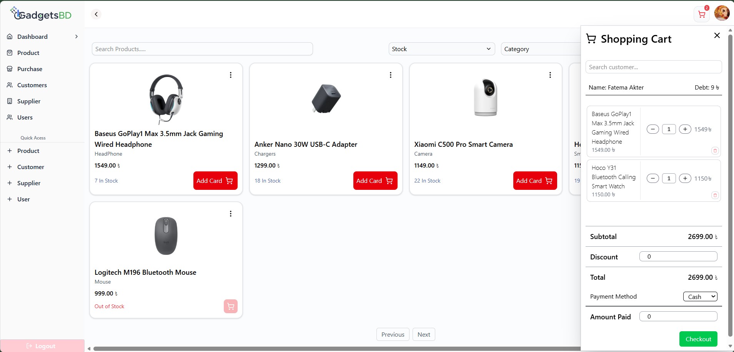Go to Previous page of products

[393, 334]
